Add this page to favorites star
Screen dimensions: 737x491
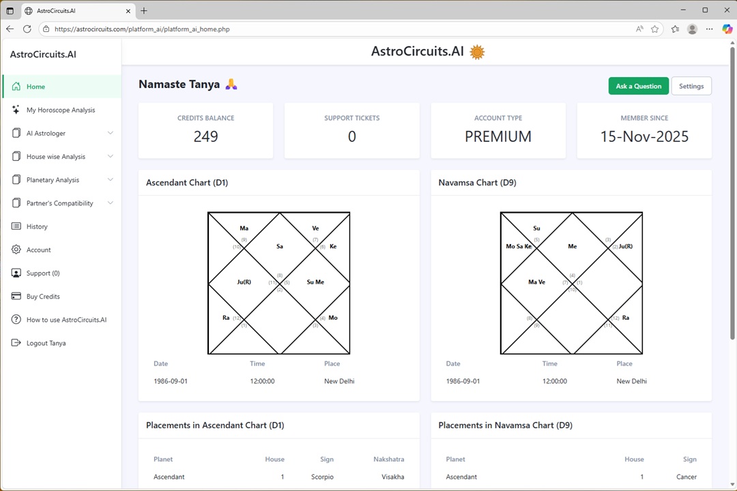pyautogui.click(x=655, y=29)
